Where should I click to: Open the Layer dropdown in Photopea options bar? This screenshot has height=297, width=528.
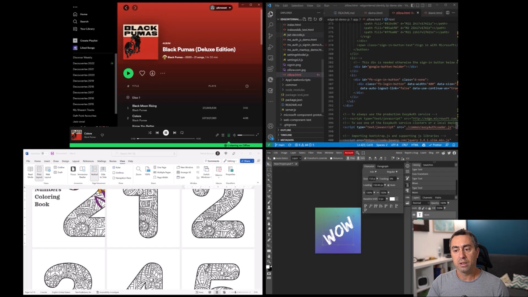(296, 158)
